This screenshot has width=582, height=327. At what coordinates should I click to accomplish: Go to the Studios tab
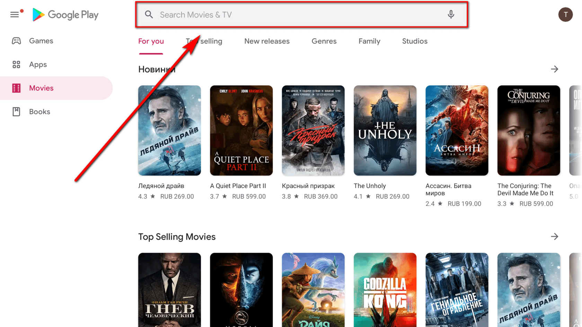click(415, 41)
